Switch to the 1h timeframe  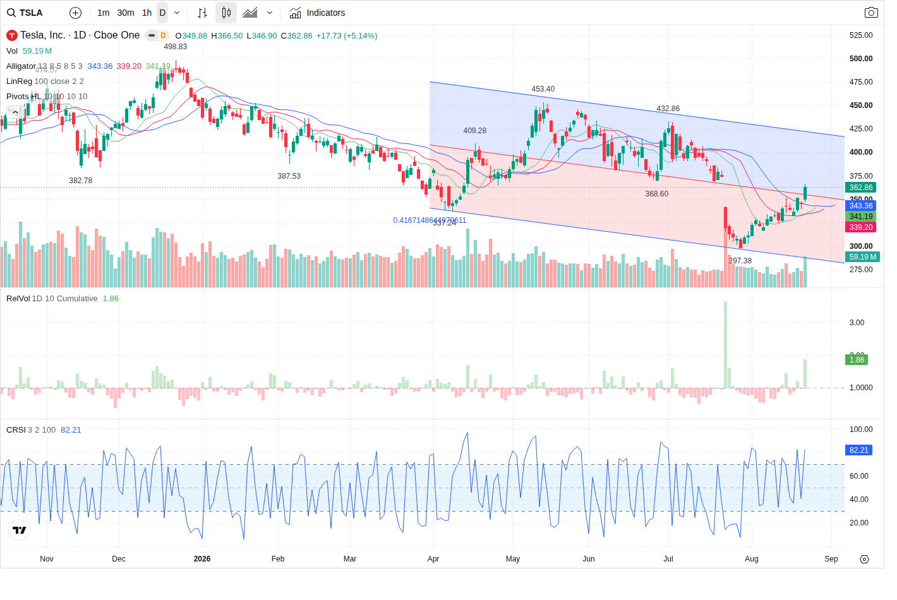pyautogui.click(x=147, y=13)
